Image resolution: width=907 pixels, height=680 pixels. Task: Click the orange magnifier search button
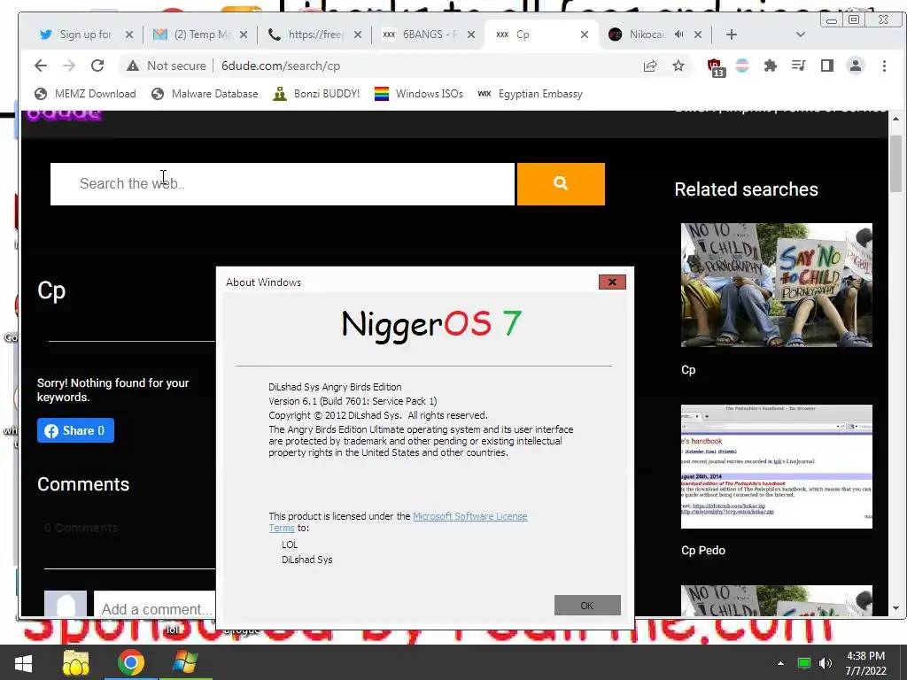click(561, 184)
